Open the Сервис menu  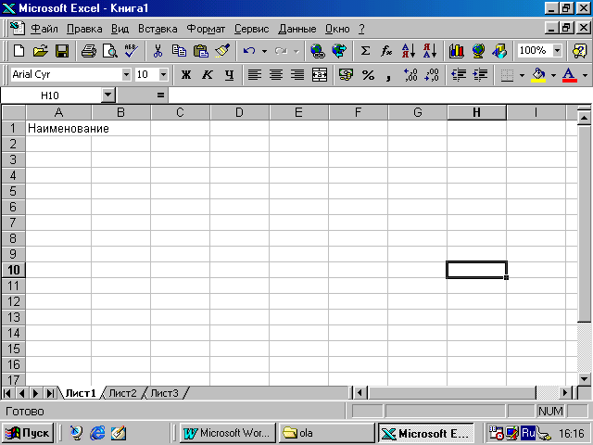coord(251,29)
